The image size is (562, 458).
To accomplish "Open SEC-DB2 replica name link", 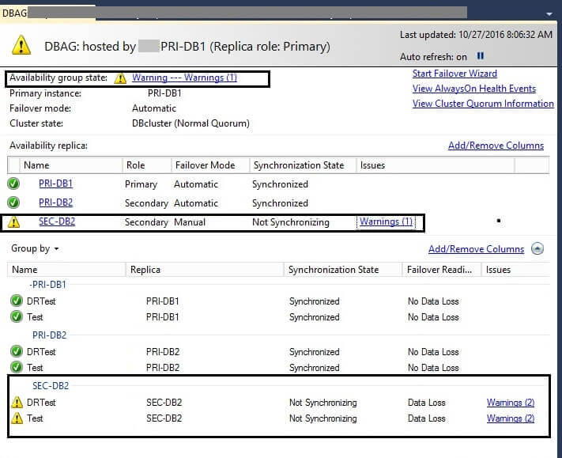I will click(57, 222).
